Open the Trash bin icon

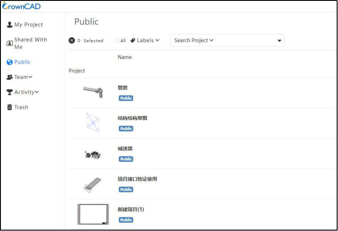(x=10, y=107)
